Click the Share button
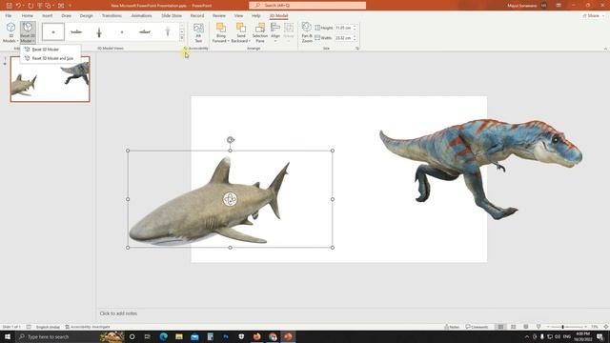The width and height of the screenshot is (610, 343). tap(593, 16)
